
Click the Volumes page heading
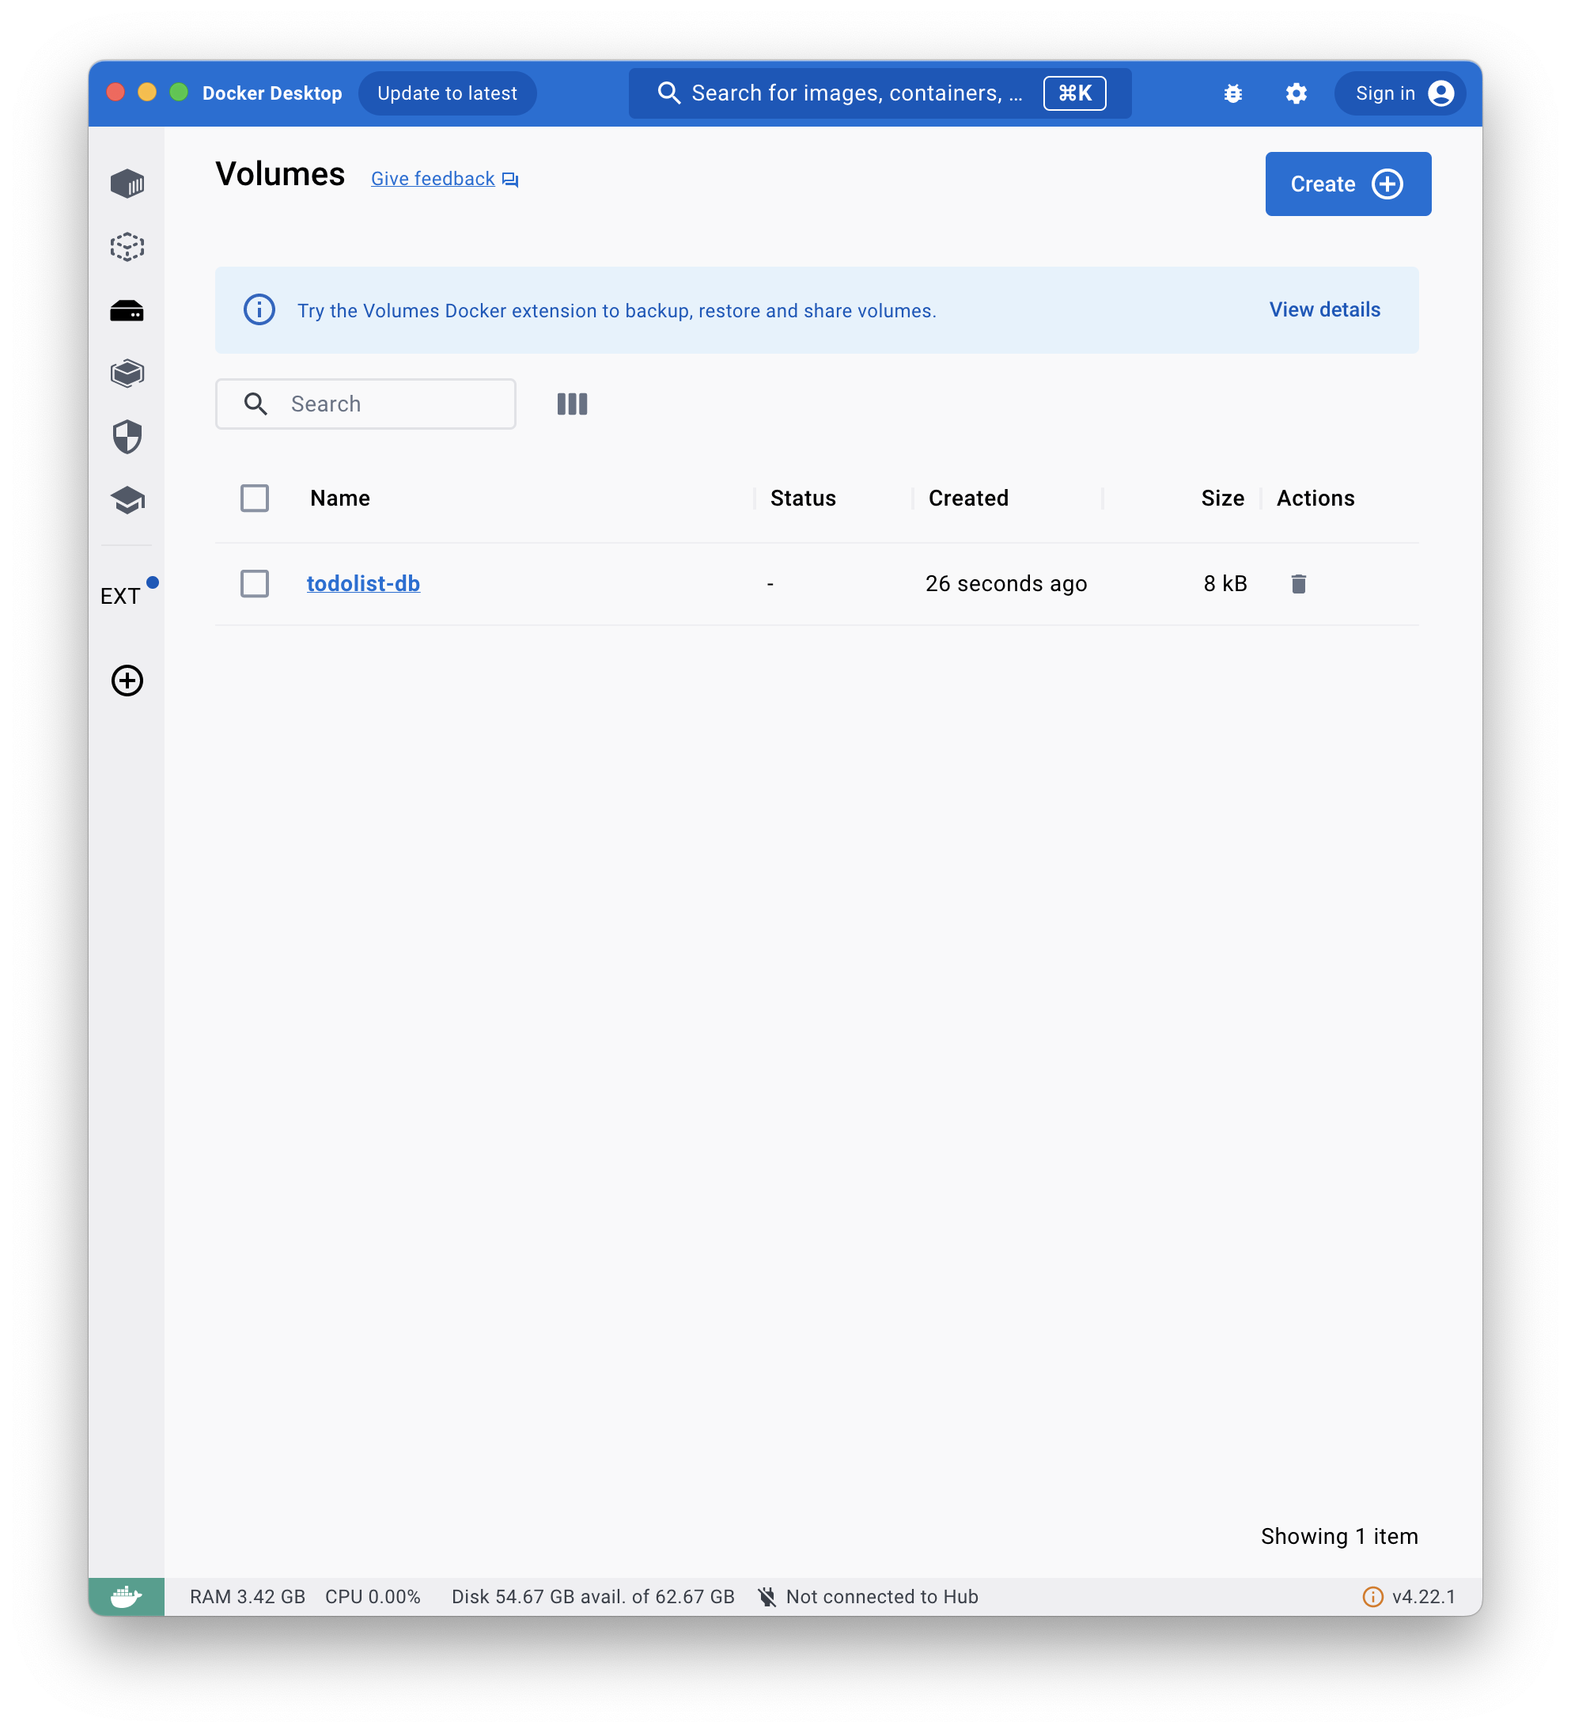pyautogui.click(x=279, y=173)
